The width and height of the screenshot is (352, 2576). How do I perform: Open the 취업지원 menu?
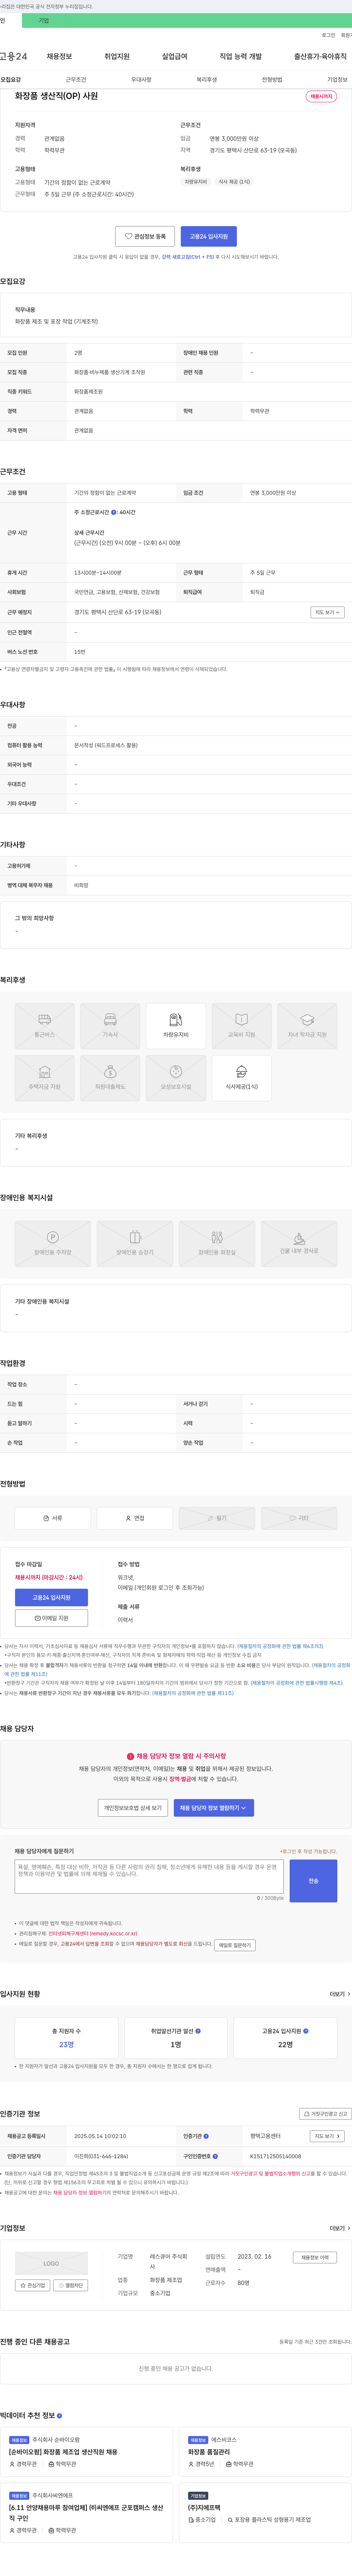pos(117,57)
